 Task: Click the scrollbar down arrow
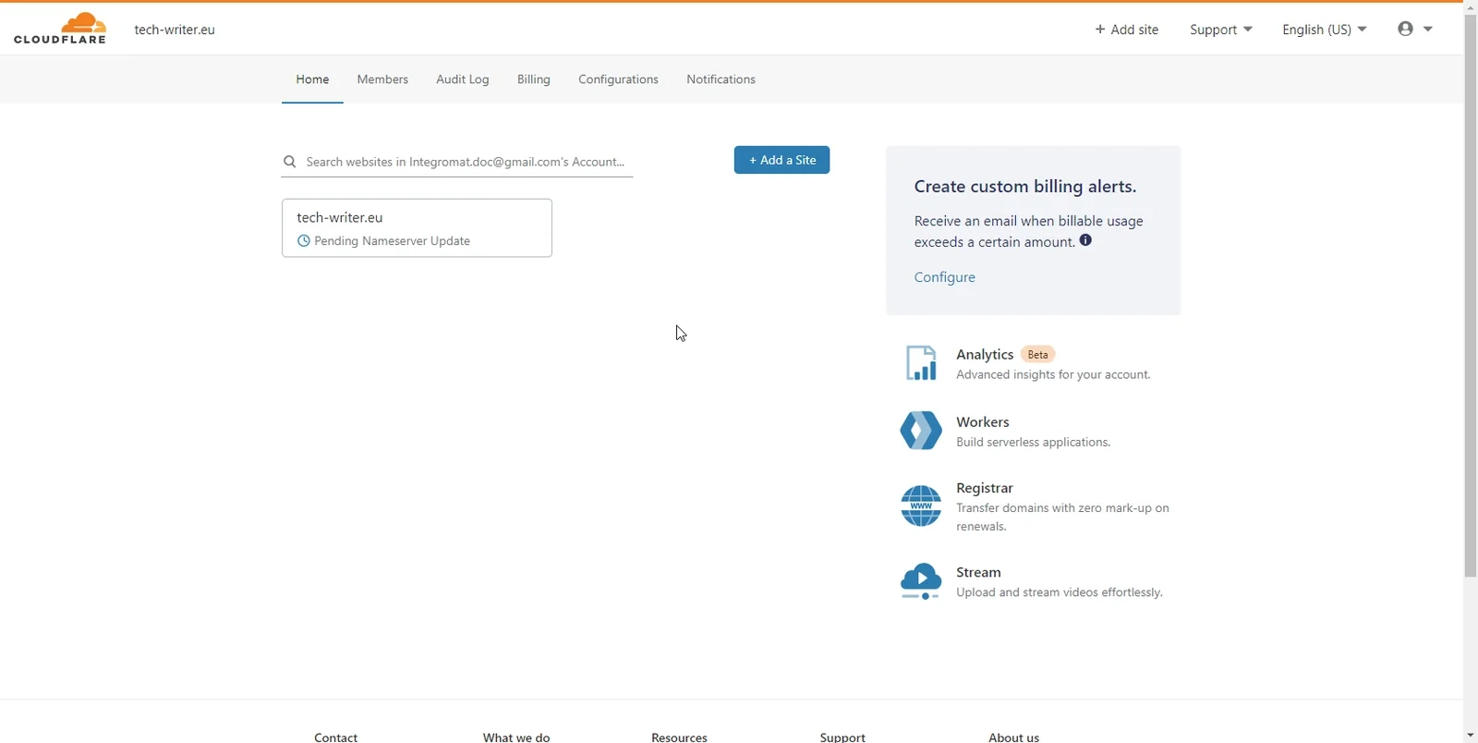[x=1471, y=736]
